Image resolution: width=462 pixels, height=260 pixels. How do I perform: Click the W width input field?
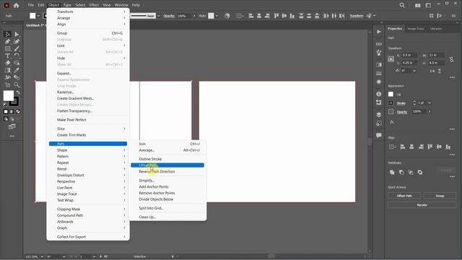click(x=436, y=55)
